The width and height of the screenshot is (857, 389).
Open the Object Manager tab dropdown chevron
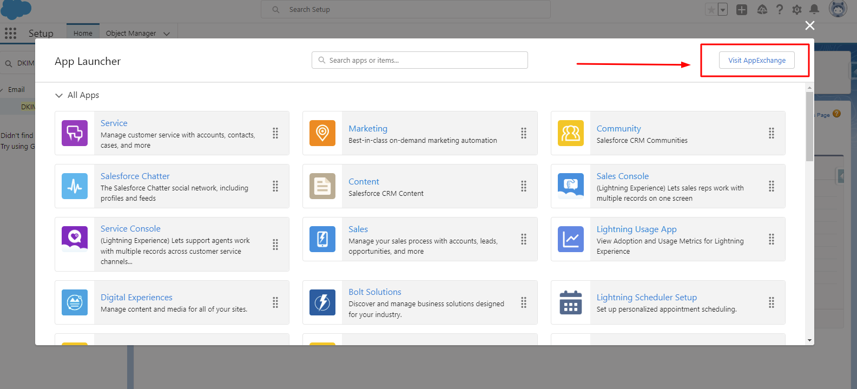[167, 34]
